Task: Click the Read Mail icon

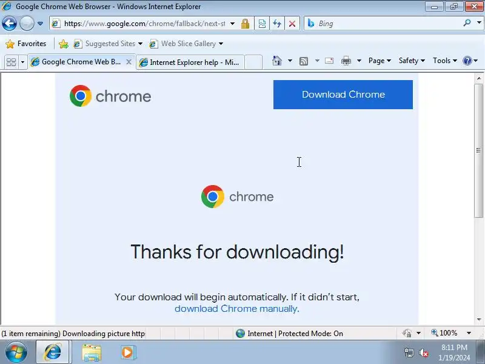Action: click(x=329, y=61)
